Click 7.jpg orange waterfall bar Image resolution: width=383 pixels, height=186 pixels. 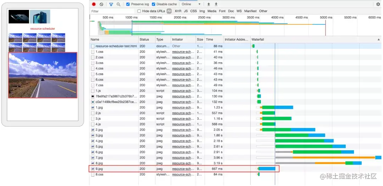click(x=334, y=157)
